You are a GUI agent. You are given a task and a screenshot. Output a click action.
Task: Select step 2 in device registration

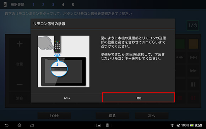43,5
